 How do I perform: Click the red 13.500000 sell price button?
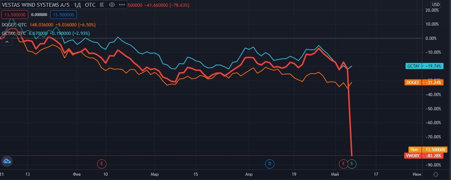(x=14, y=15)
